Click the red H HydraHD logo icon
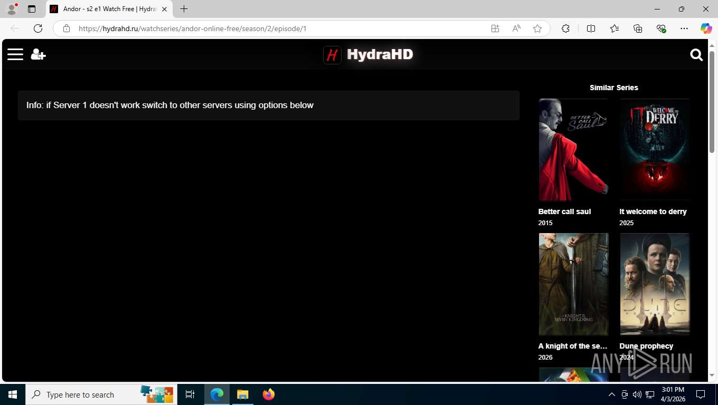Image resolution: width=718 pixels, height=405 pixels. tap(332, 55)
